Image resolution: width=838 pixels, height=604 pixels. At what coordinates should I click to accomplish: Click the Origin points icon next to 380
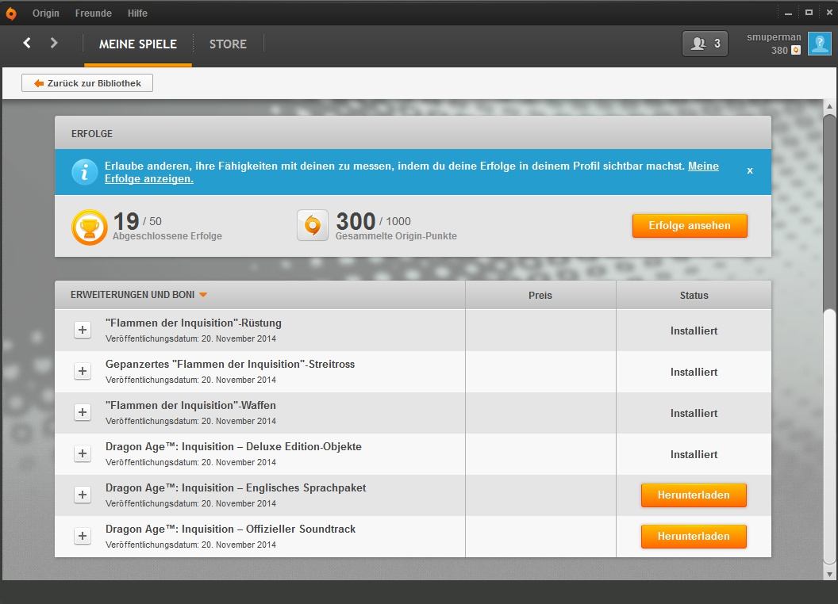tap(796, 50)
